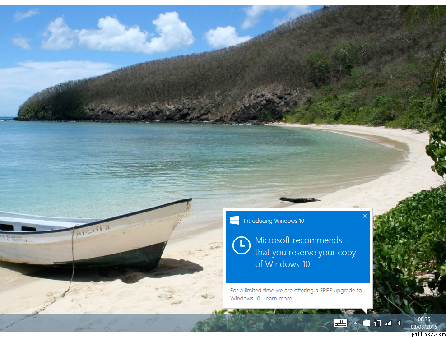Viewport: 446px width, 337px height.
Task: Click the Windows logo in notification header
Action: click(x=235, y=220)
